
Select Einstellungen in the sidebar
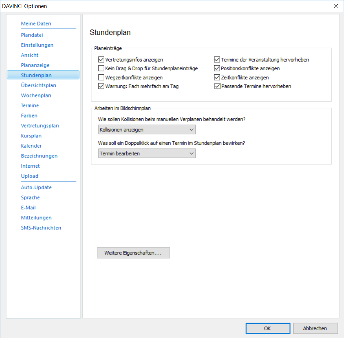37,45
